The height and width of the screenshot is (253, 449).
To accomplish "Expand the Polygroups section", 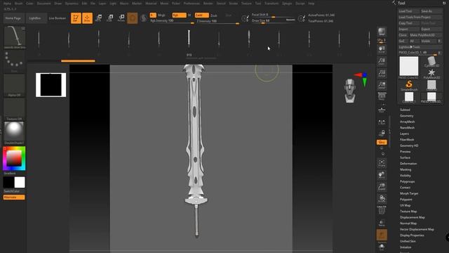I will 407,181.
